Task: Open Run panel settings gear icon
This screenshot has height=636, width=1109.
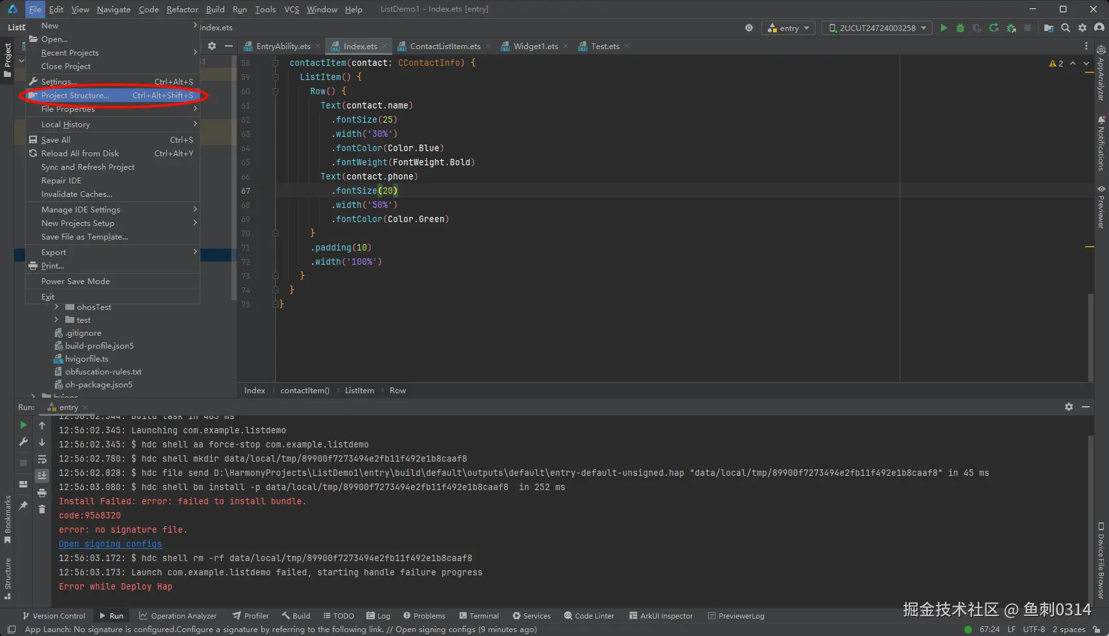Action: 1069,407
